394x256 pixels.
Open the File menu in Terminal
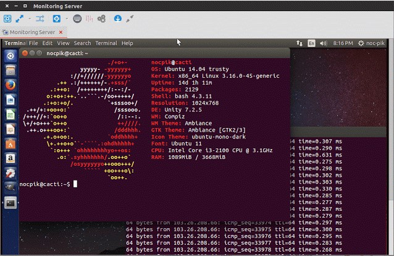click(33, 43)
